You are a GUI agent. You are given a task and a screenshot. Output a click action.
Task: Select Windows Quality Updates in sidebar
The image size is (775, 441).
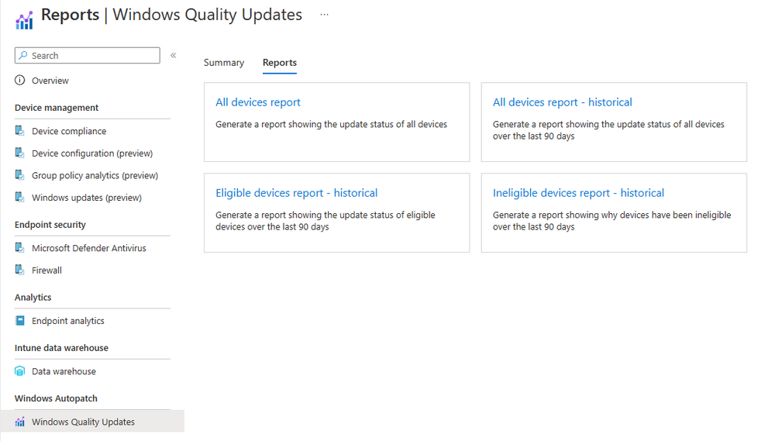tap(92, 421)
